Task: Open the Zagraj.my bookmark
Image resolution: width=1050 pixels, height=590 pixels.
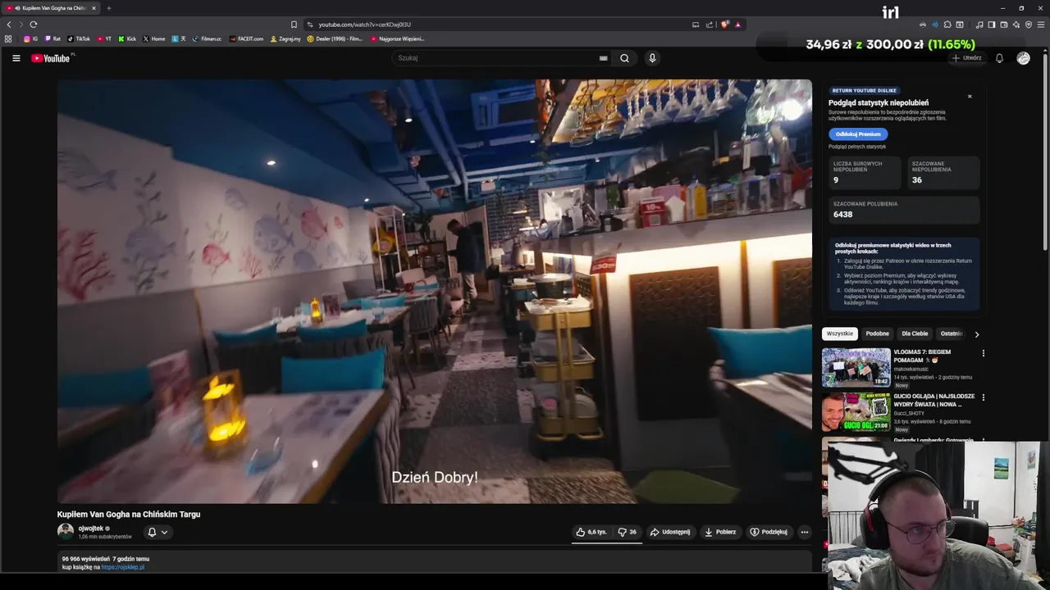Action: point(285,39)
